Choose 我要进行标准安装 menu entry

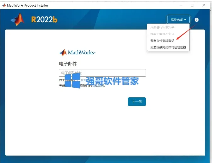click(x=162, y=27)
